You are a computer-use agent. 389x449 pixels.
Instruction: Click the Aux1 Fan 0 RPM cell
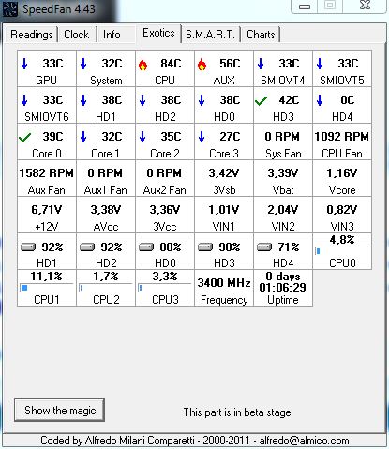coord(106,178)
